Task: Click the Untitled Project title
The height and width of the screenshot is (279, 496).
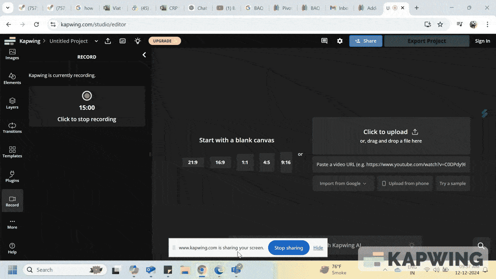Action: click(69, 41)
